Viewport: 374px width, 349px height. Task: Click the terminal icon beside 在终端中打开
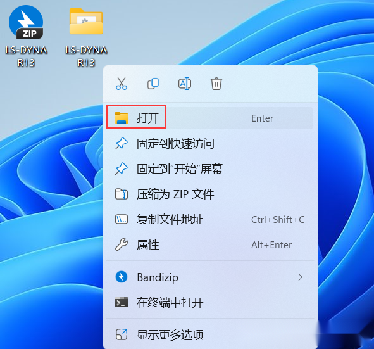click(x=122, y=303)
